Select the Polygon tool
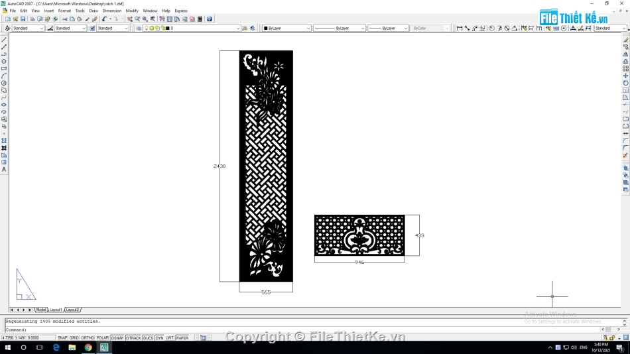This screenshot has width=630, height=354. [x=4, y=62]
